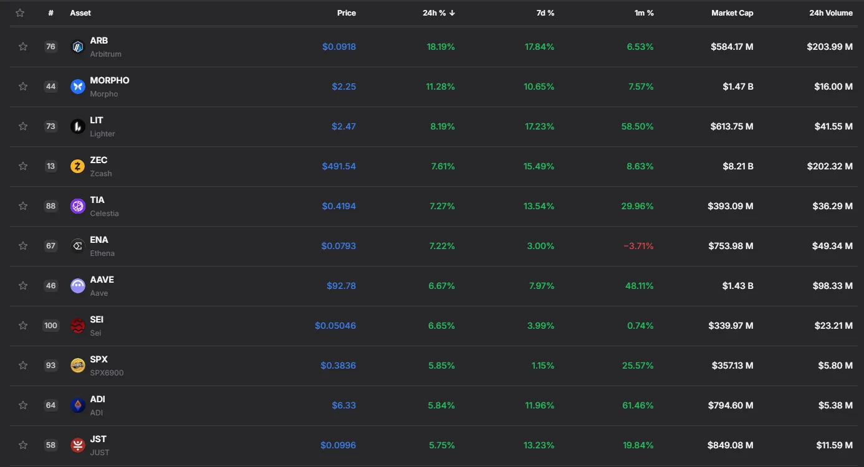Sort table by Market Cap header
The width and height of the screenshot is (864, 467).
point(732,13)
